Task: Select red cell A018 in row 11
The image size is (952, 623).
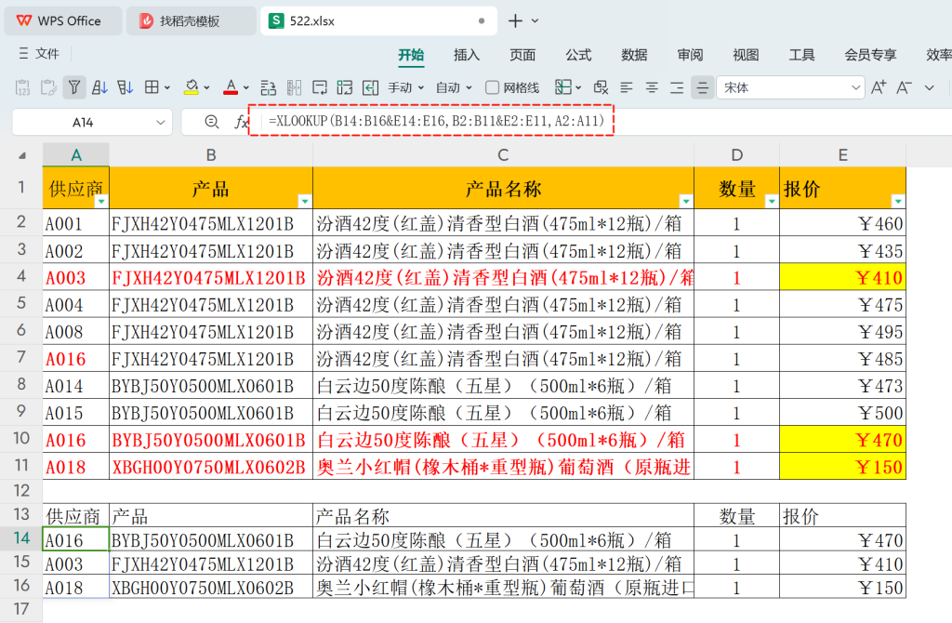Action: [x=76, y=467]
